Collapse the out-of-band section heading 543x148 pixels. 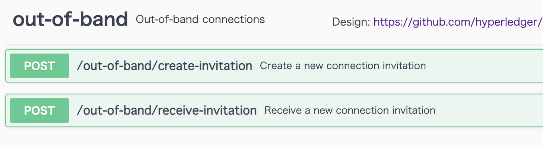pyautogui.click(x=70, y=20)
